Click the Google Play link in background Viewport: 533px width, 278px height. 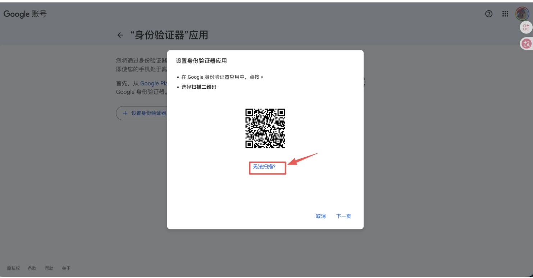(x=154, y=83)
